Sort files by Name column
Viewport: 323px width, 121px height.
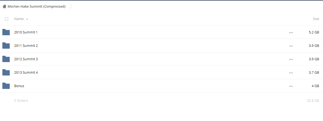(19, 19)
